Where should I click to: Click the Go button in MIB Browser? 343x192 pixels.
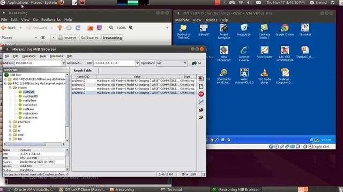(x=196, y=63)
